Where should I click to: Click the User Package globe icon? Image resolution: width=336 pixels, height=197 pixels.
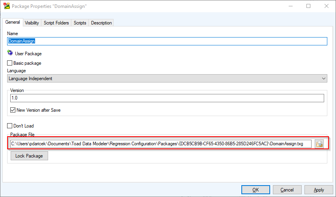pyautogui.click(x=10, y=53)
